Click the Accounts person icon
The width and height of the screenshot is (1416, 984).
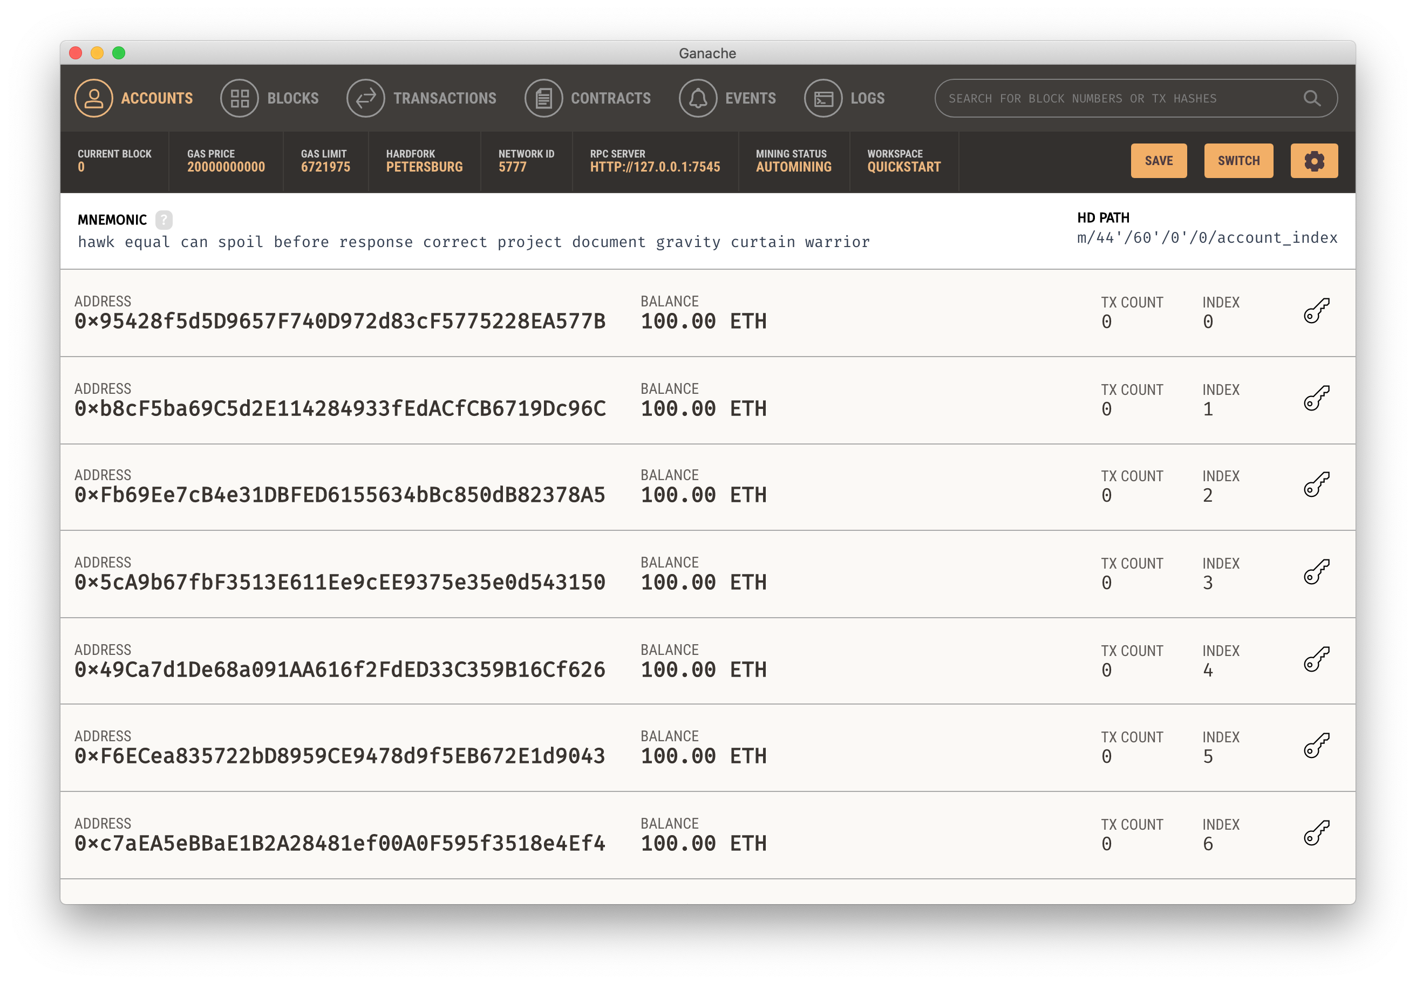94,98
